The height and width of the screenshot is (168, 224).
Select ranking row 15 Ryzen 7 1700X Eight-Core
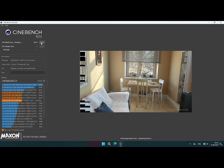pos(22,121)
